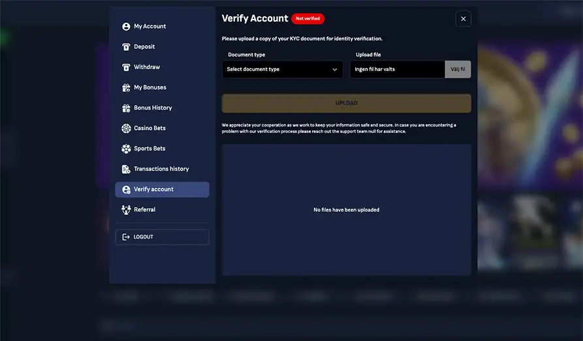Click the My Bonuses gift icon
This screenshot has height=341, width=583.
126,87
